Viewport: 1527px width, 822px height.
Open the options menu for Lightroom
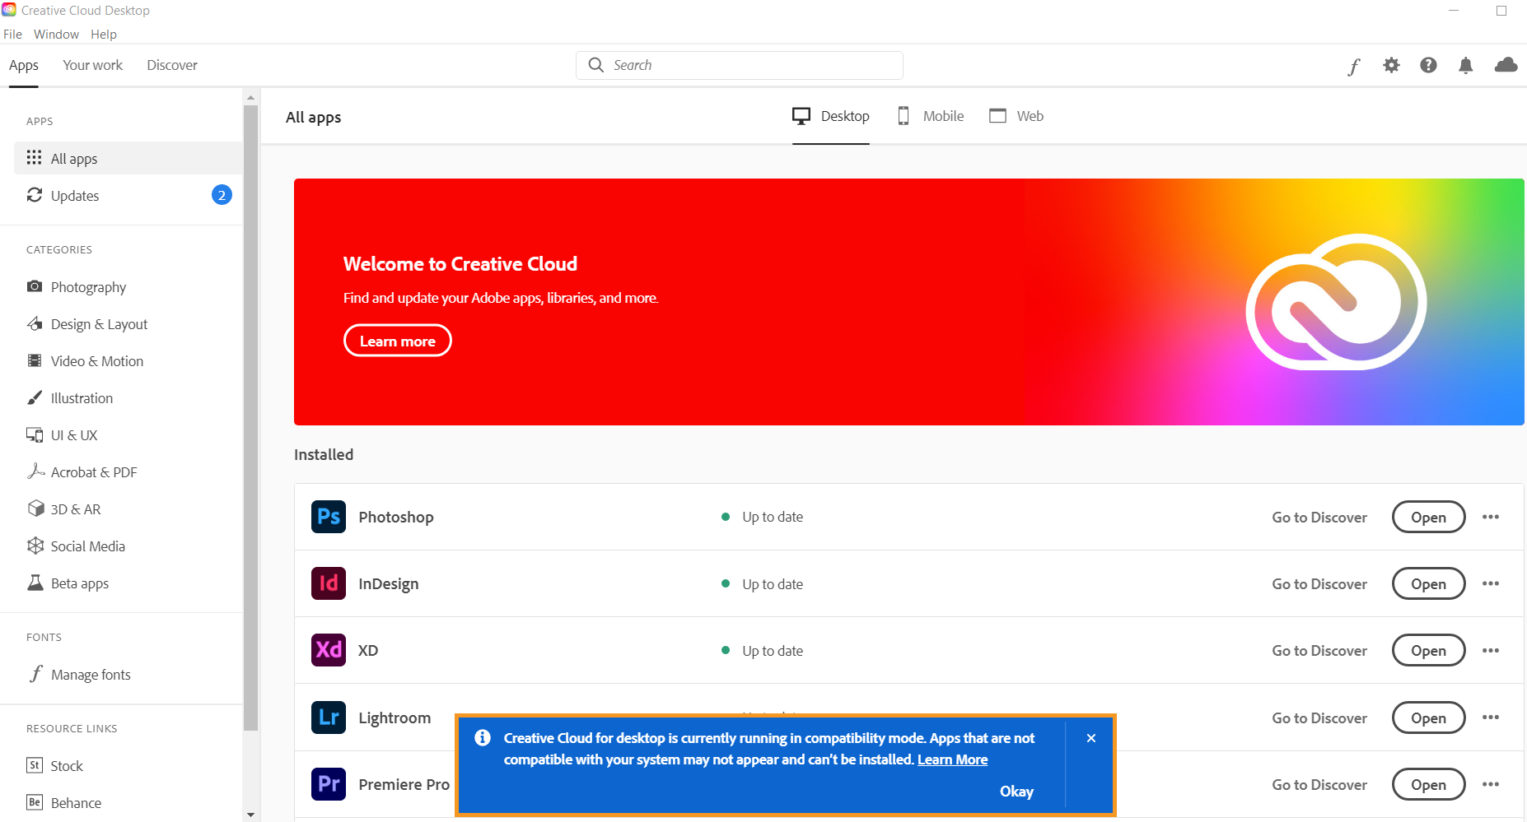coord(1491,717)
